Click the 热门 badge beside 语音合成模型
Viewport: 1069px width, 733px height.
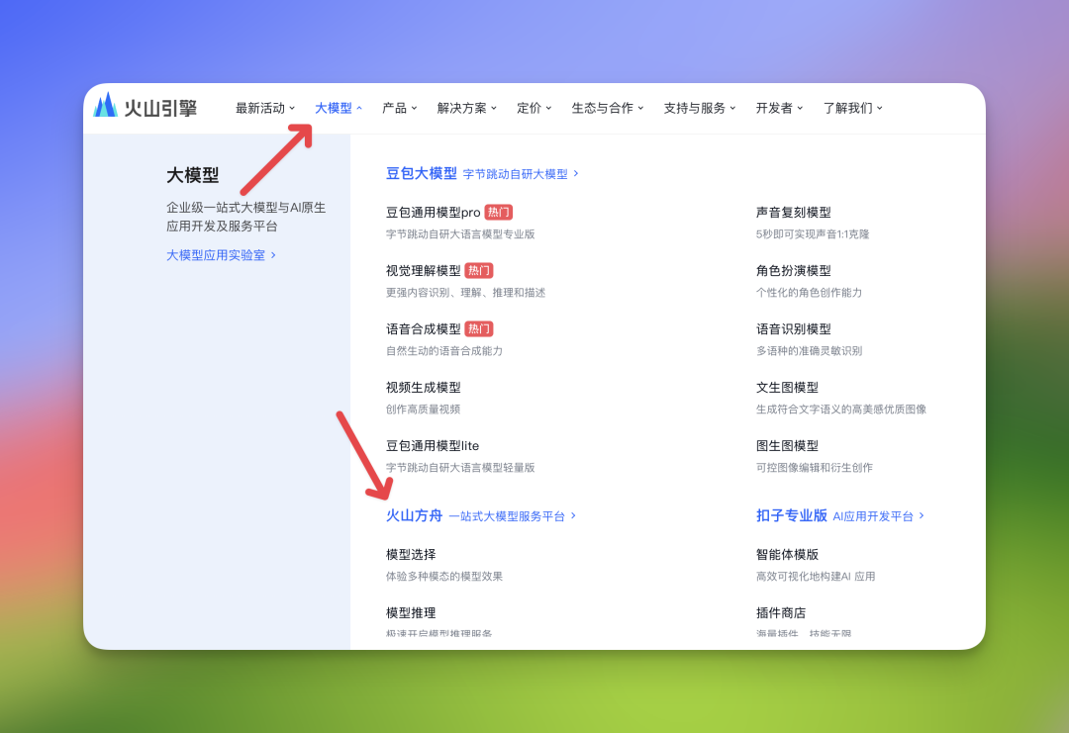pyautogui.click(x=479, y=329)
